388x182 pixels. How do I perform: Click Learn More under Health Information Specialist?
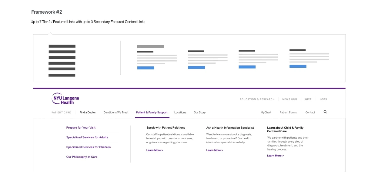(215, 150)
